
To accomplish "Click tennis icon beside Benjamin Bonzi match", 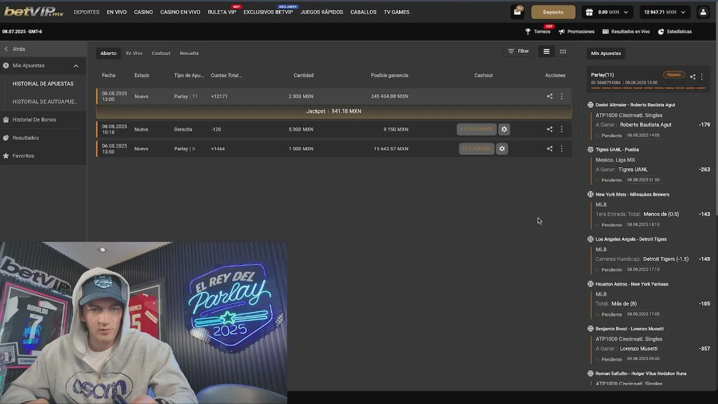I will click(x=590, y=329).
